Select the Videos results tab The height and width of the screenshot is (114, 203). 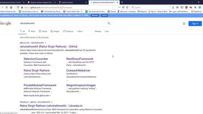[x=43, y=31]
